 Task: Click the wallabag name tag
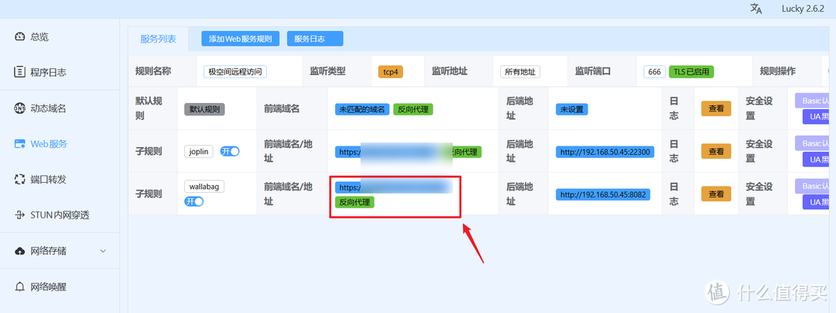click(204, 187)
